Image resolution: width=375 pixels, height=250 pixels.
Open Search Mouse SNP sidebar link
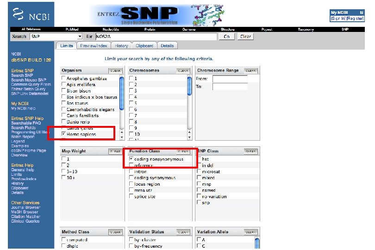pos(28,80)
